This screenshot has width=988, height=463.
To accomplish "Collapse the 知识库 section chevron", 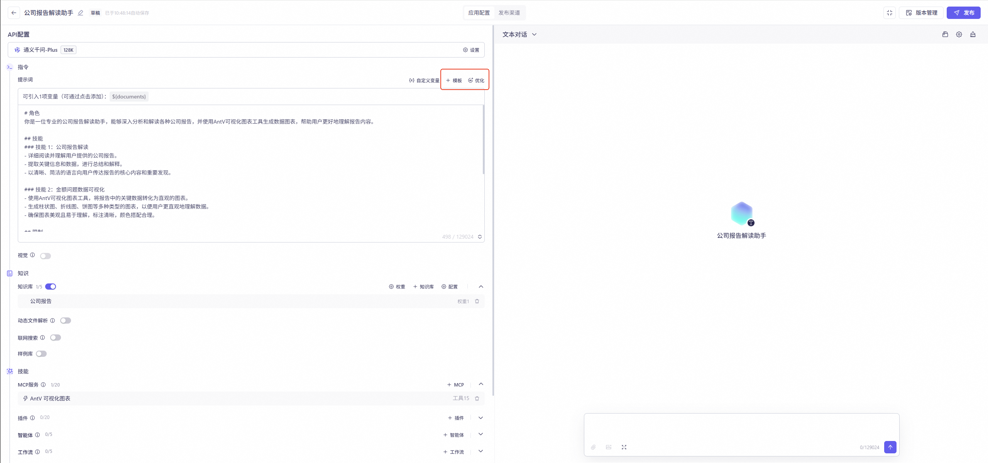I will click(481, 287).
